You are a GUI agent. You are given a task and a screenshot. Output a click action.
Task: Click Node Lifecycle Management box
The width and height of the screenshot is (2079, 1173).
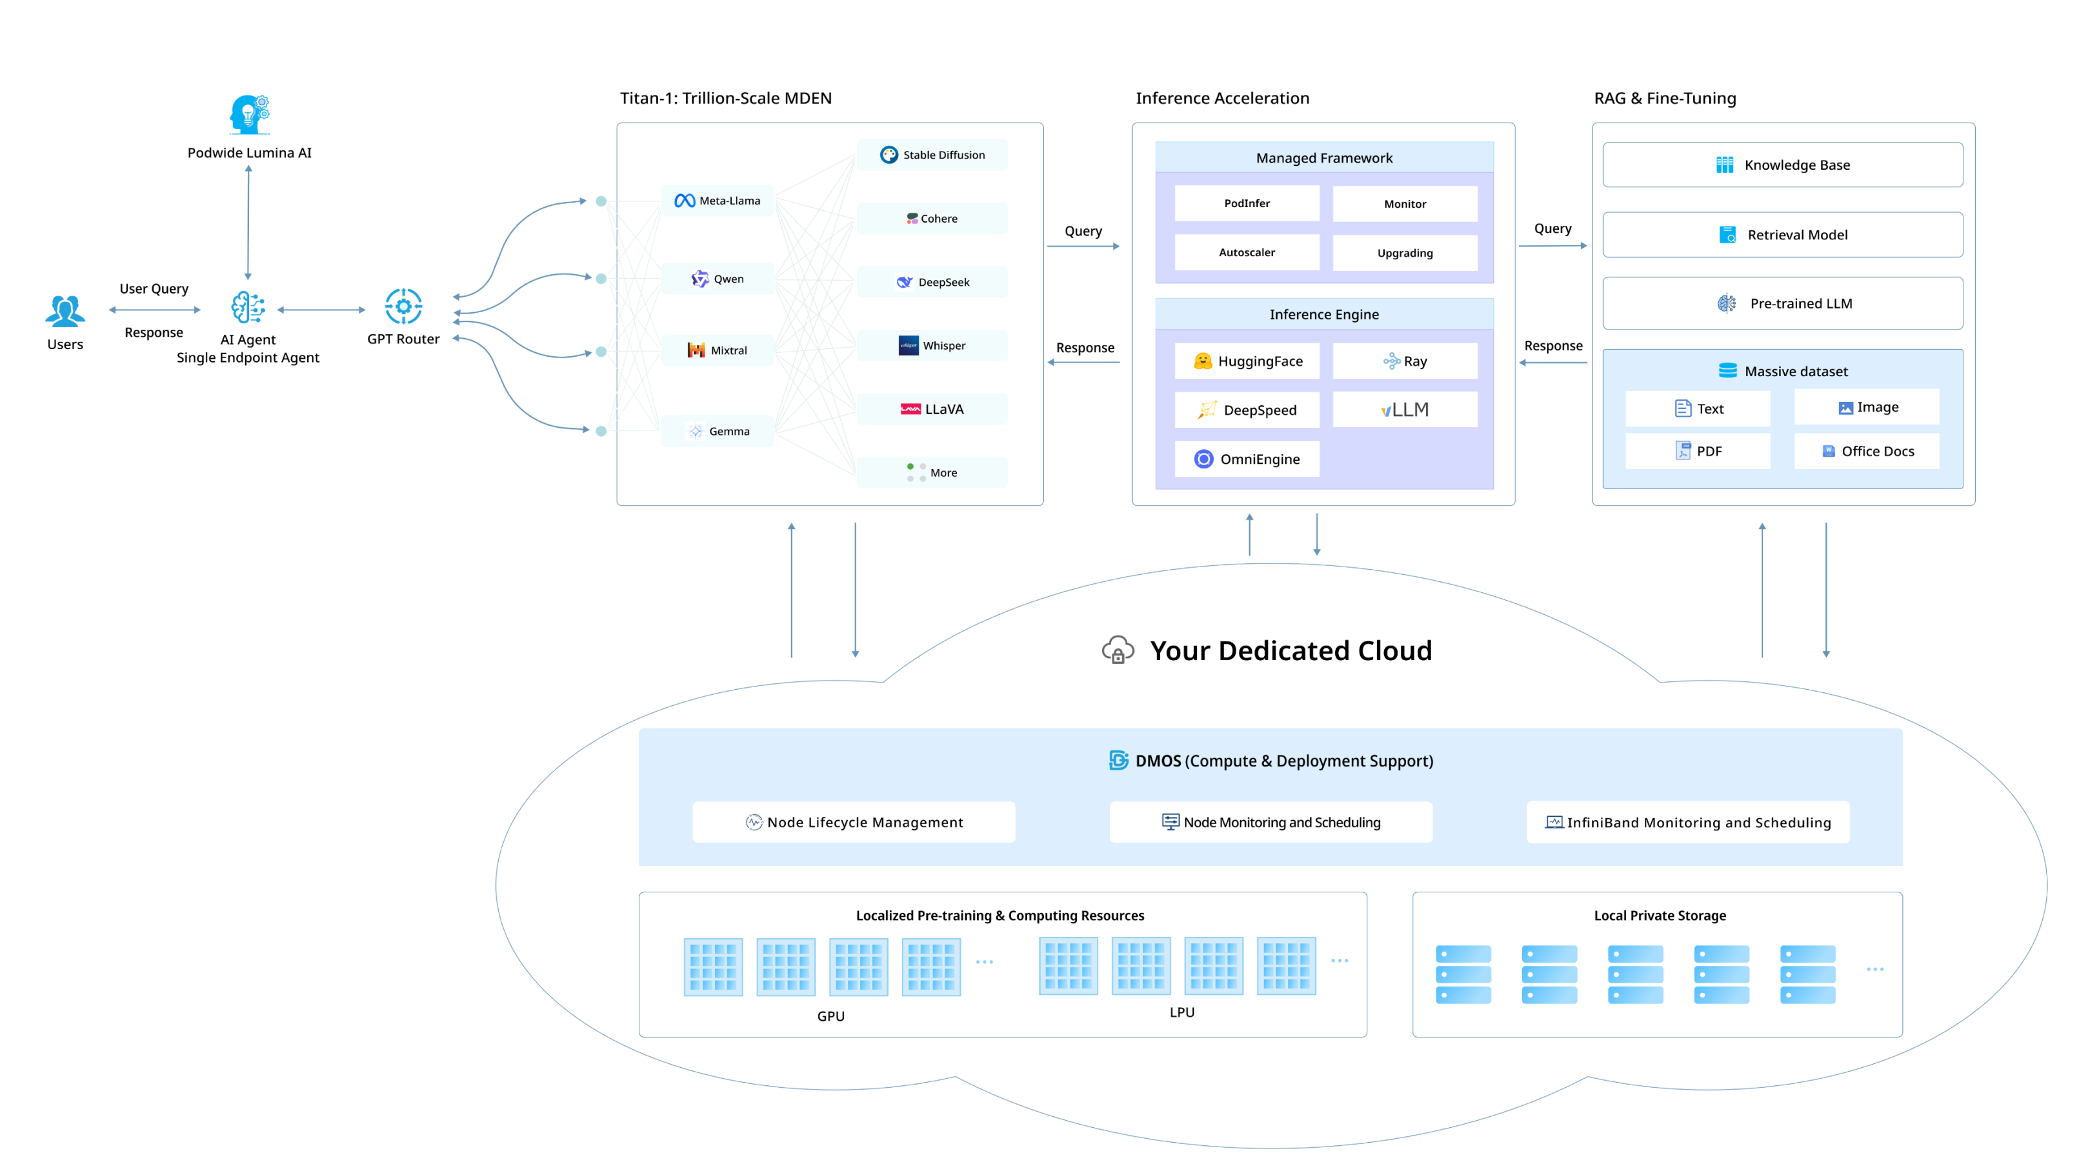tap(853, 823)
